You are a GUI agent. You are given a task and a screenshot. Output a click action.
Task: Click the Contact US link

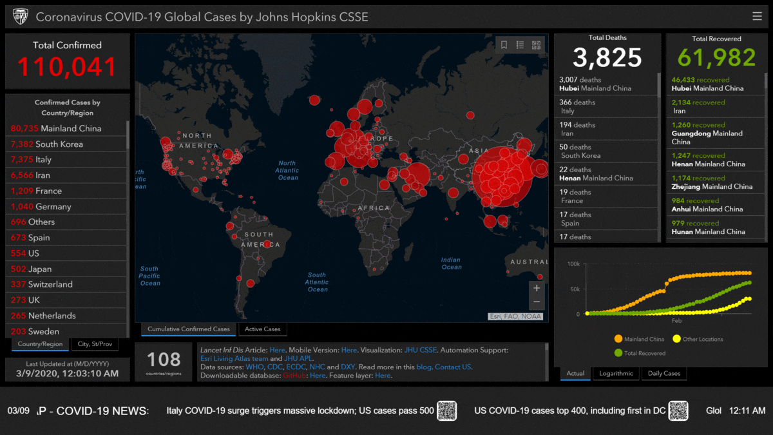[x=453, y=367]
